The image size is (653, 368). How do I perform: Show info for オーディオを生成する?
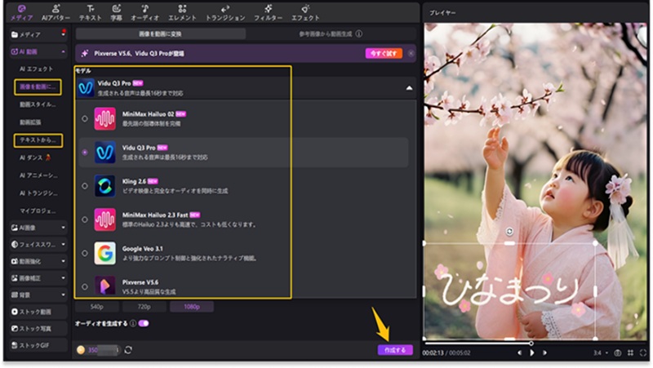click(x=132, y=323)
